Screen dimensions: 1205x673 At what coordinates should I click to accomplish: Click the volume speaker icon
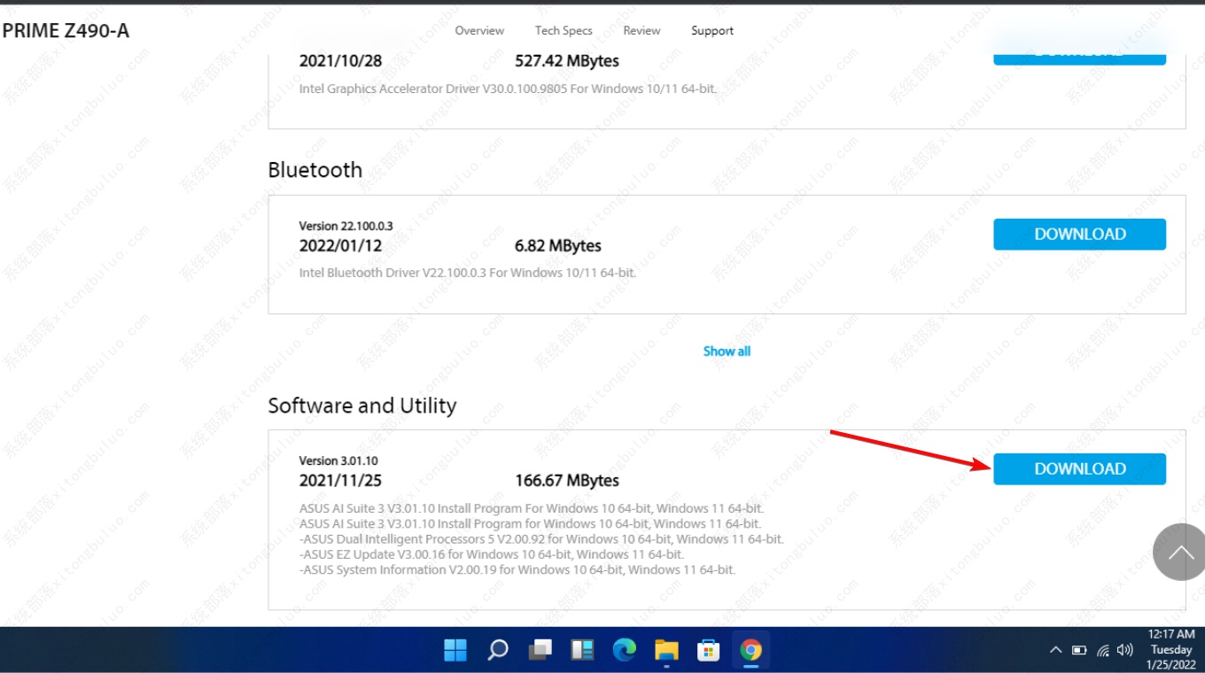tap(1125, 650)
